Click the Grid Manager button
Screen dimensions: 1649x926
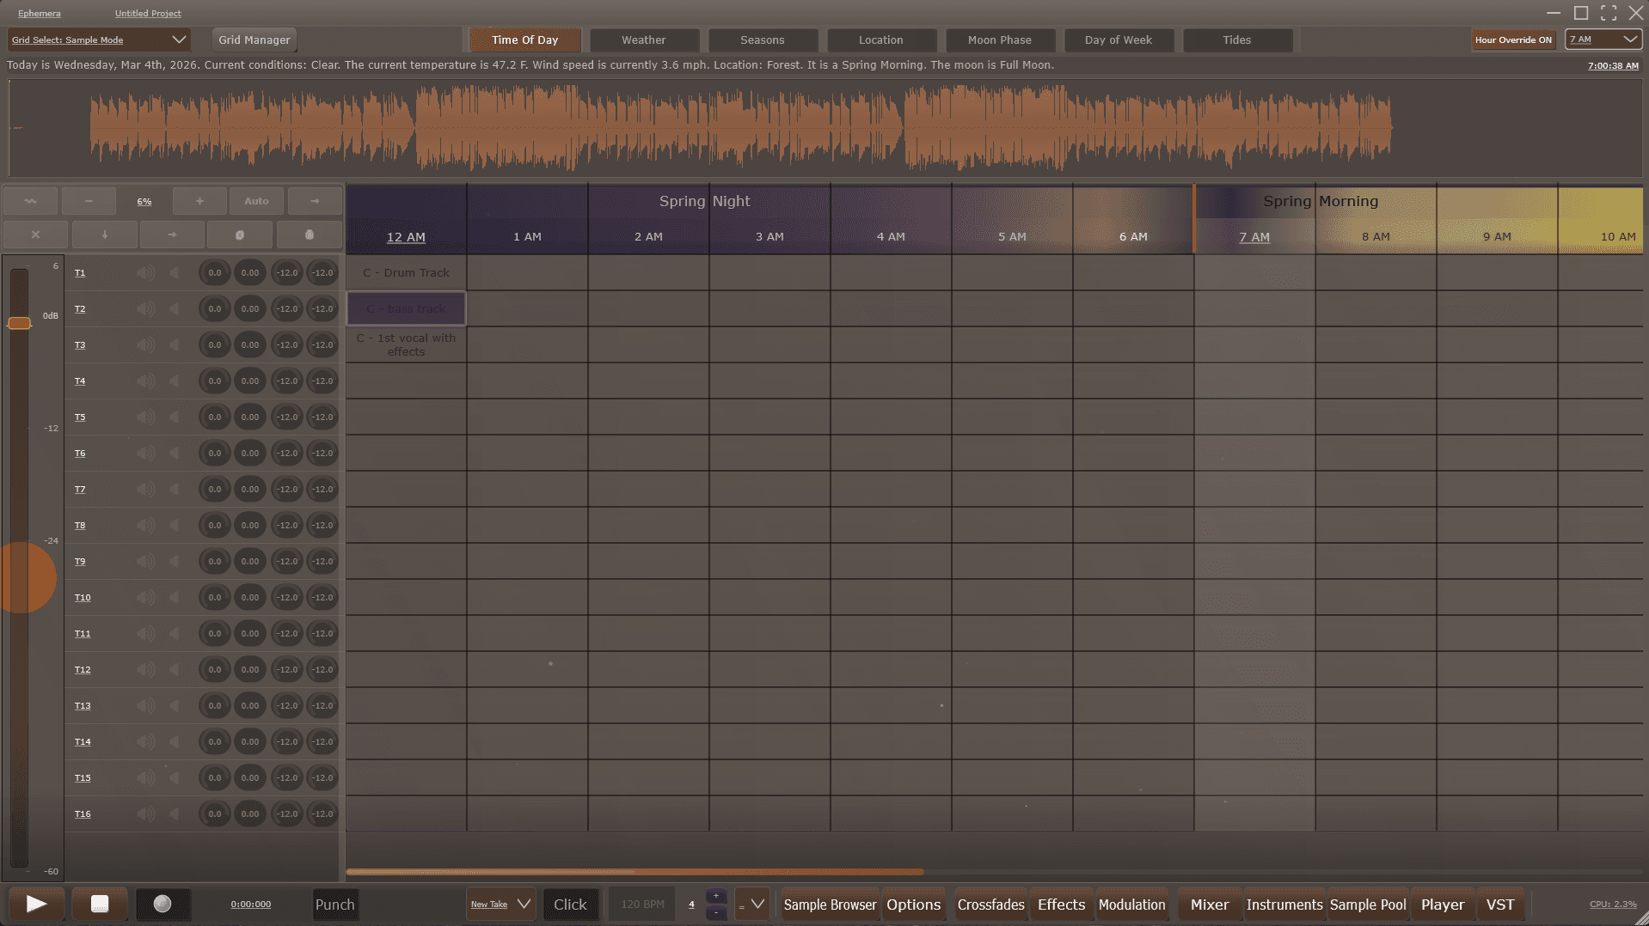pos(254,40)
